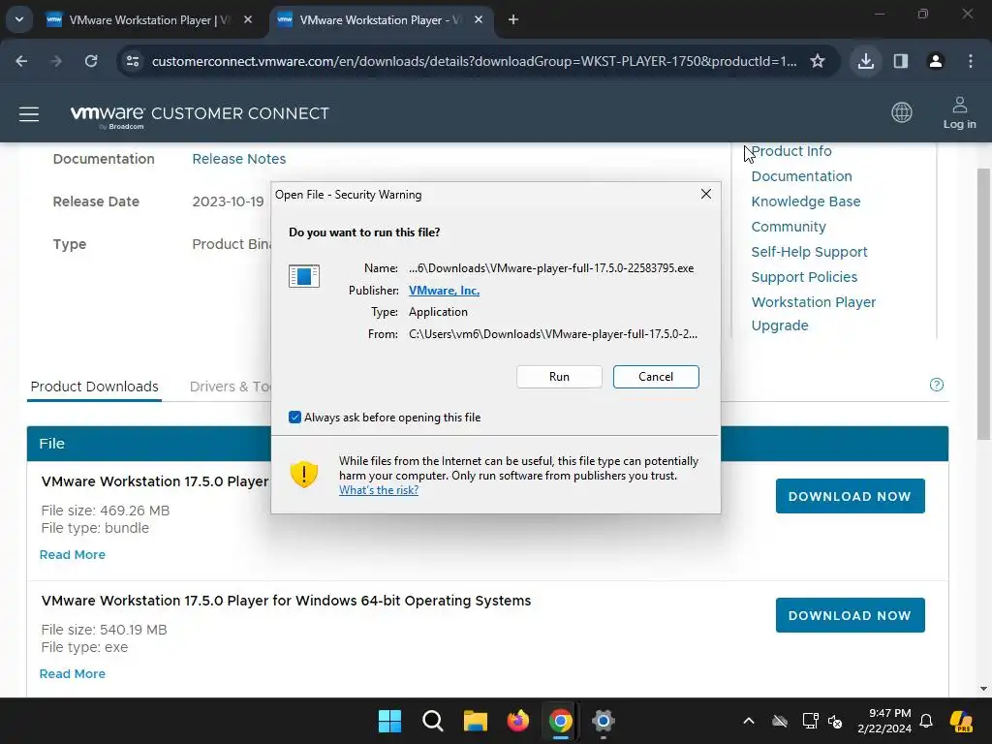Open the Chrome three-dot menu

(971, 61)
